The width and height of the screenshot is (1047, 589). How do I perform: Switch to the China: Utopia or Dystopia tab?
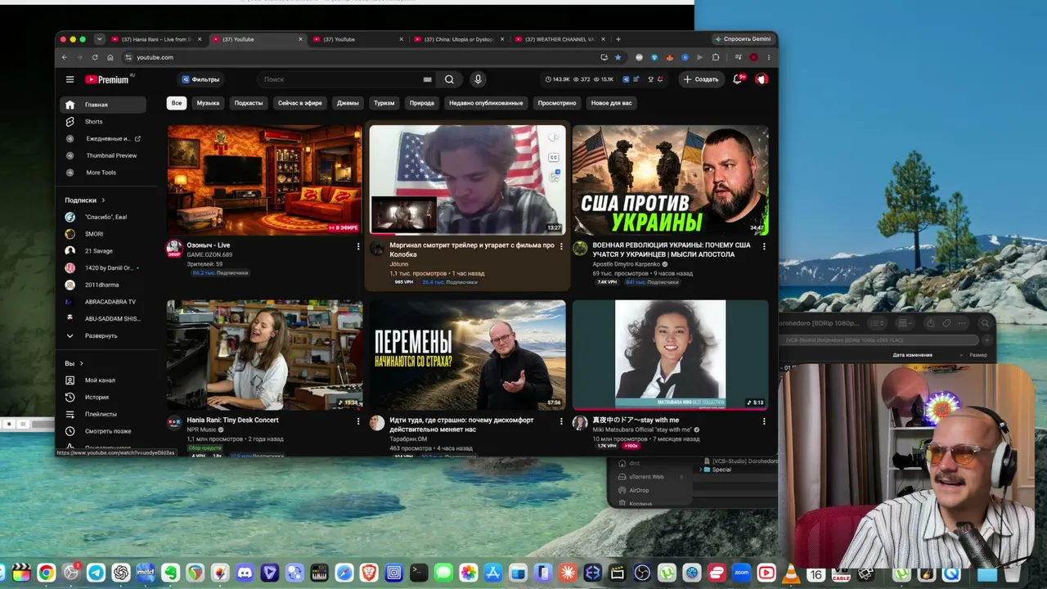458,39
